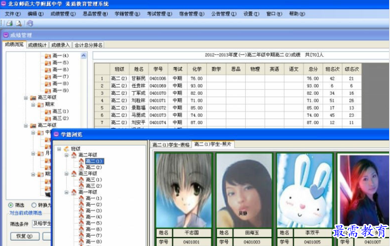Open the 宿舍管理 menu
The width and height of the screenshot is (391, 246).
(192, 14)
